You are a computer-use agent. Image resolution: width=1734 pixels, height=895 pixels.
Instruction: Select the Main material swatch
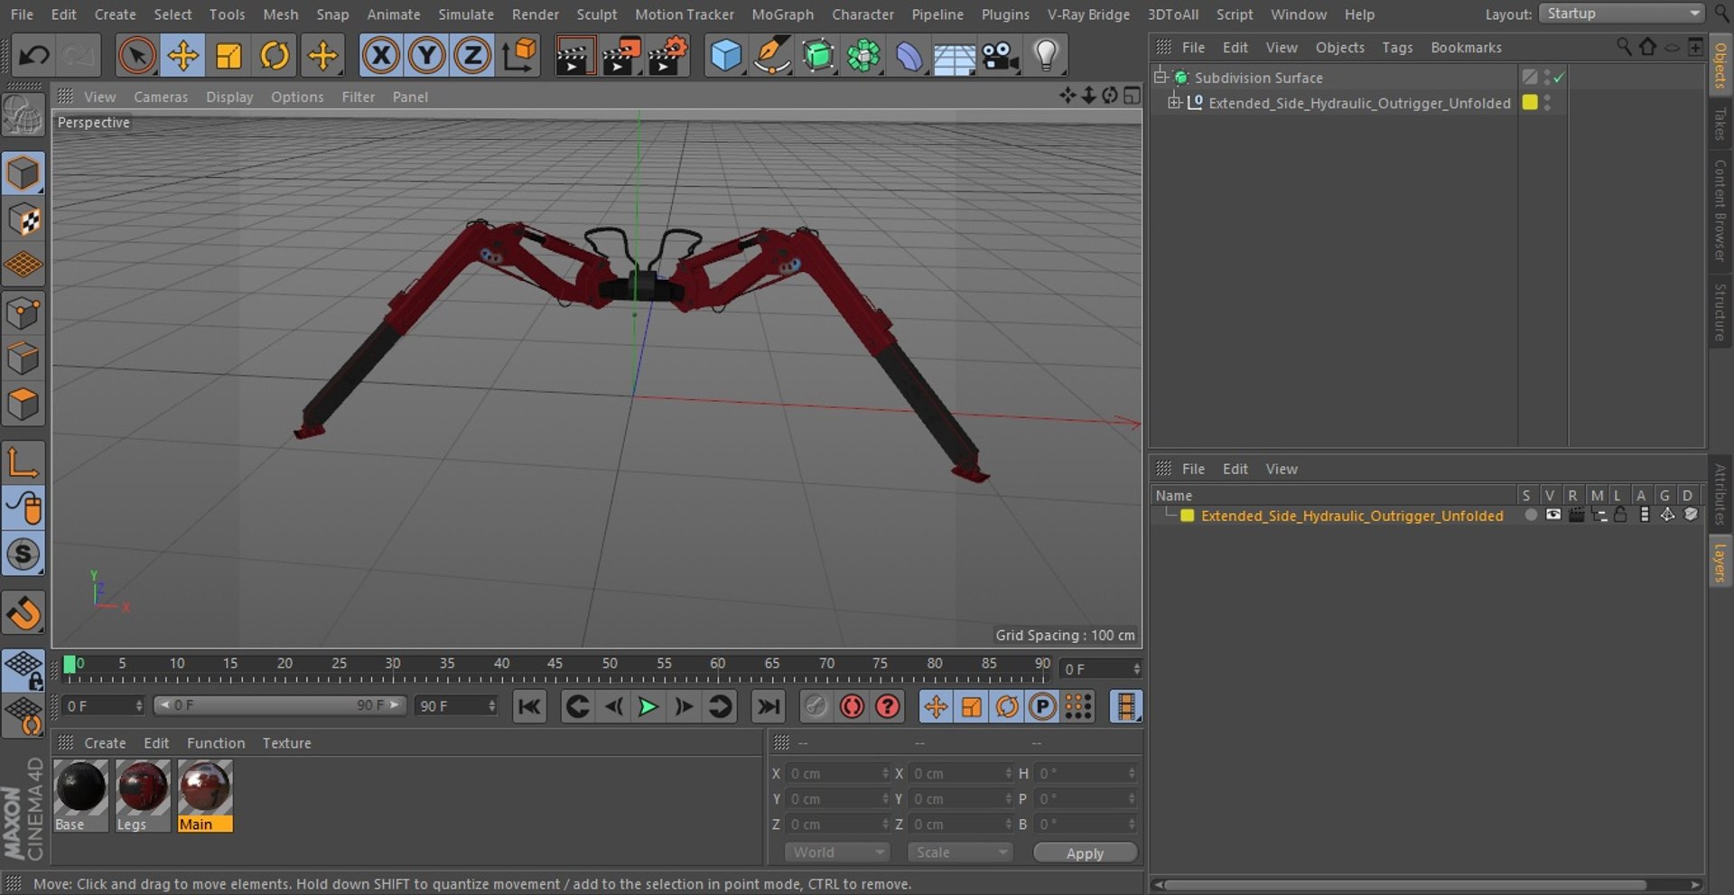tap(205, 788)
